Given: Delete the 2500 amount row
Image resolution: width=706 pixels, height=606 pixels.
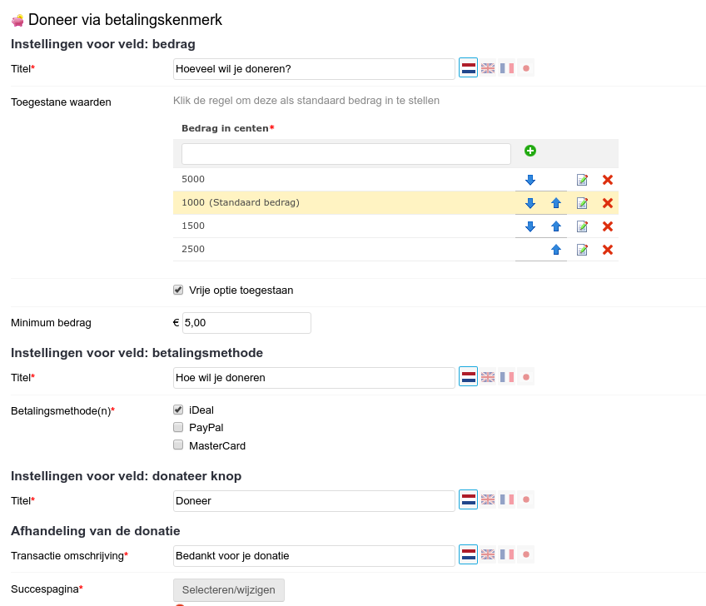Looking at the screenshot, I should (608, 250).
